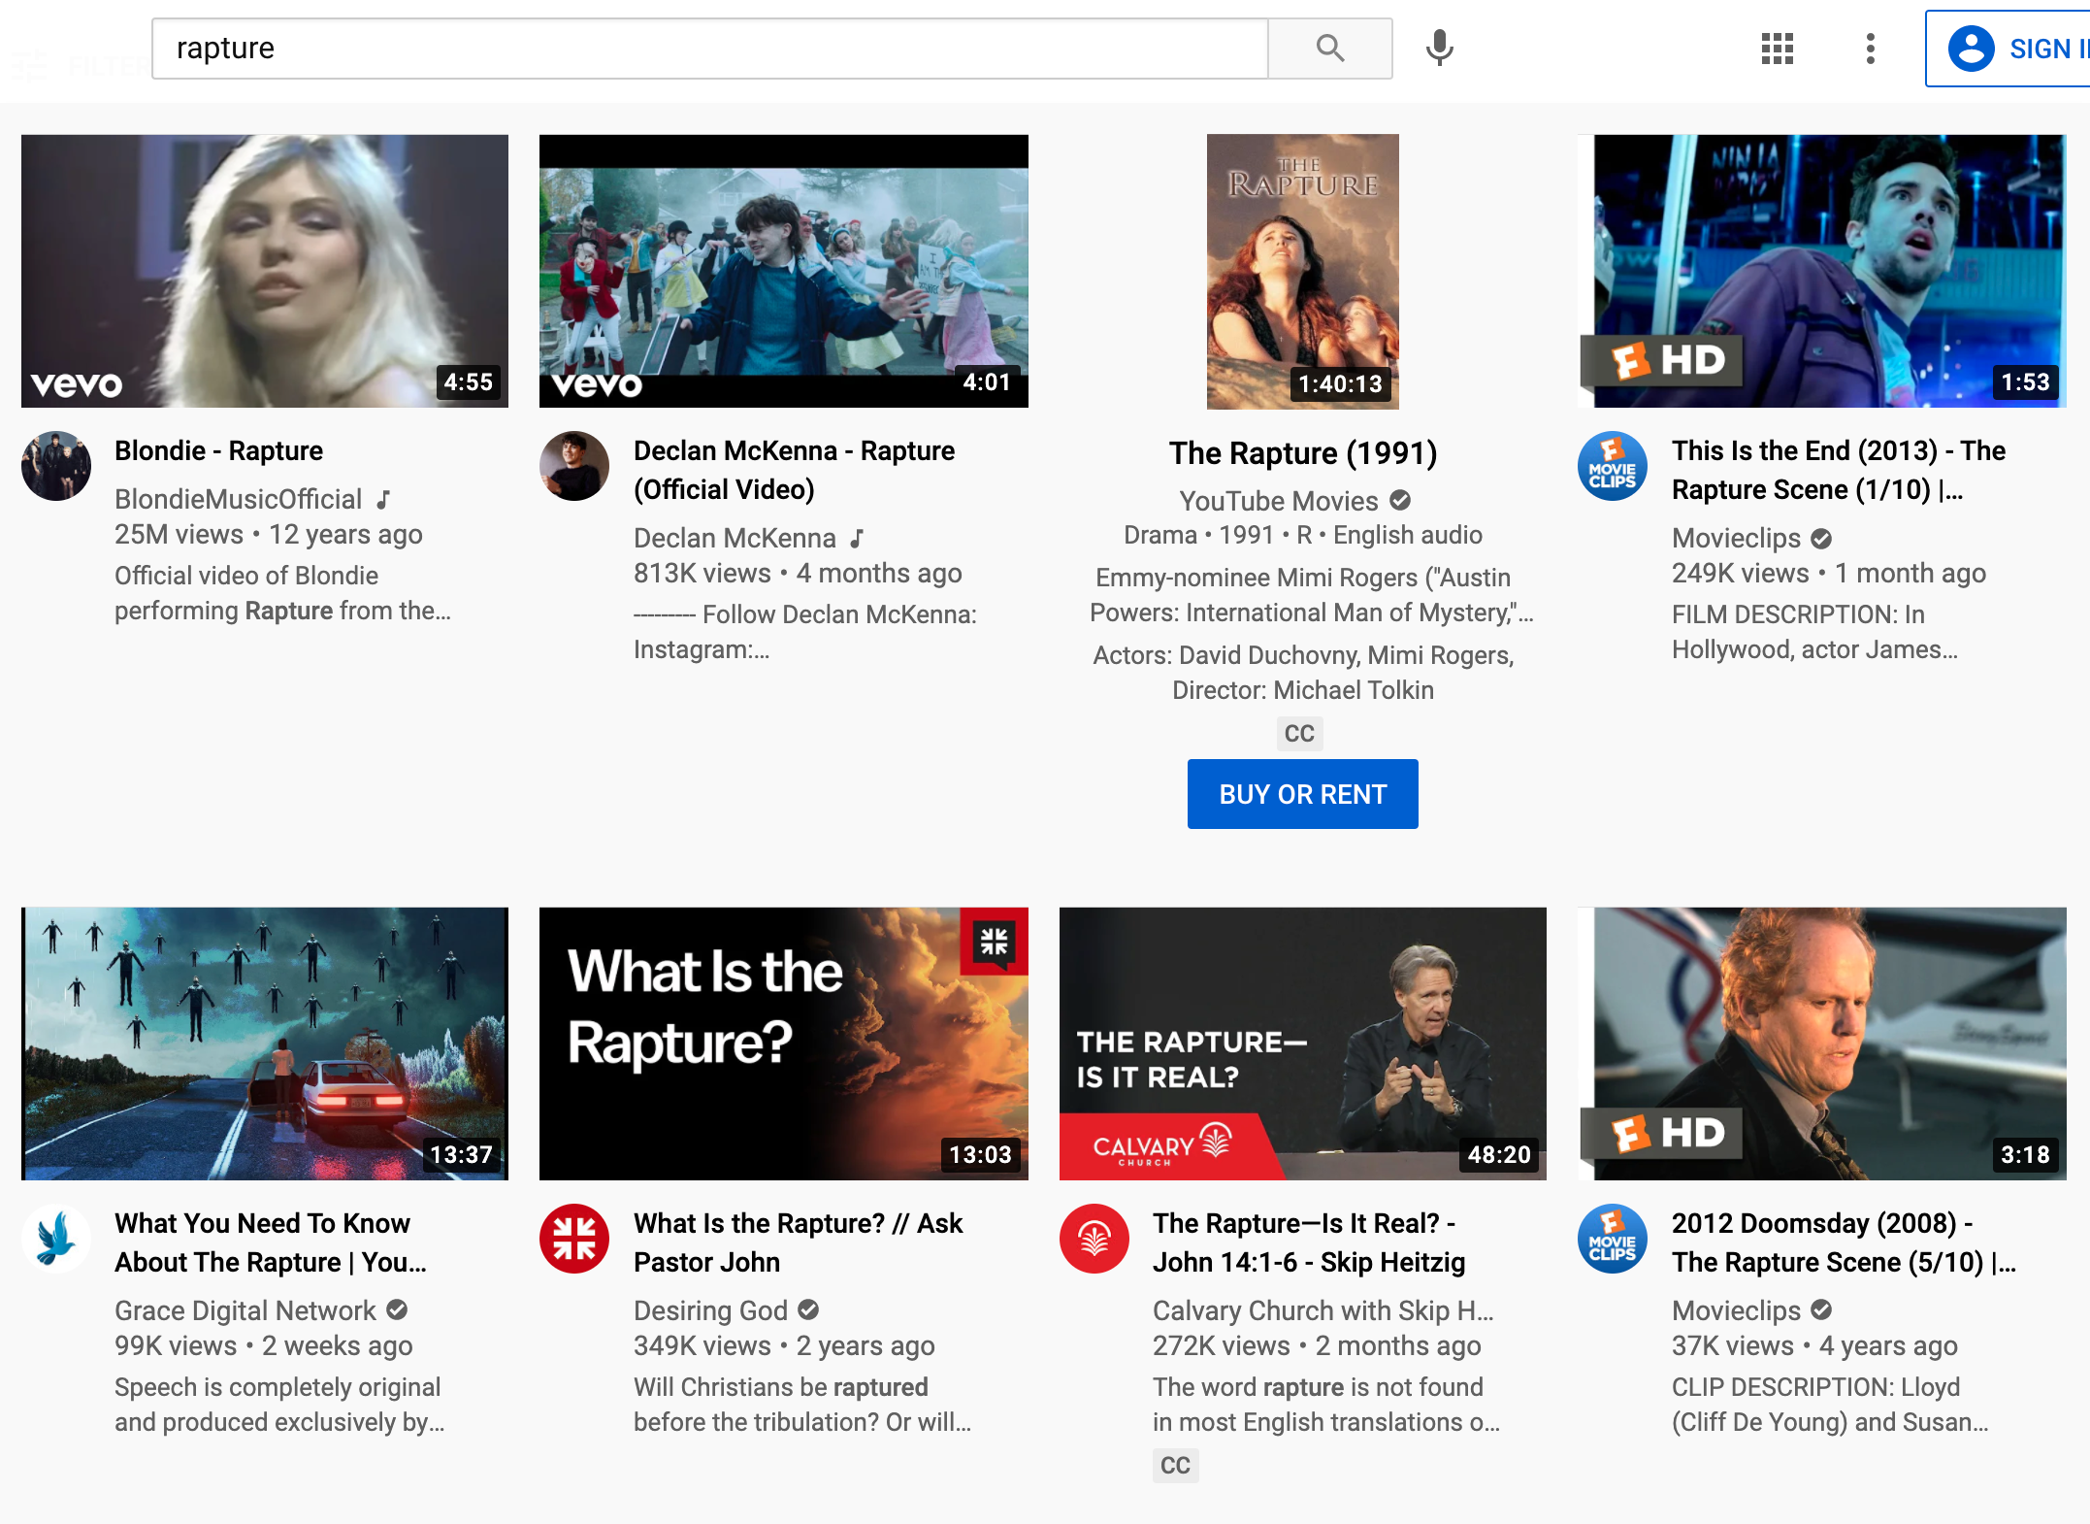Click in the rapture search field

point(708,49)
